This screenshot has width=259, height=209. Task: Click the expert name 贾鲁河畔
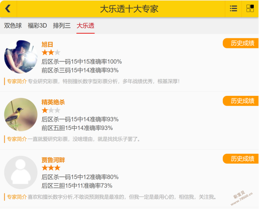(53, 160)
